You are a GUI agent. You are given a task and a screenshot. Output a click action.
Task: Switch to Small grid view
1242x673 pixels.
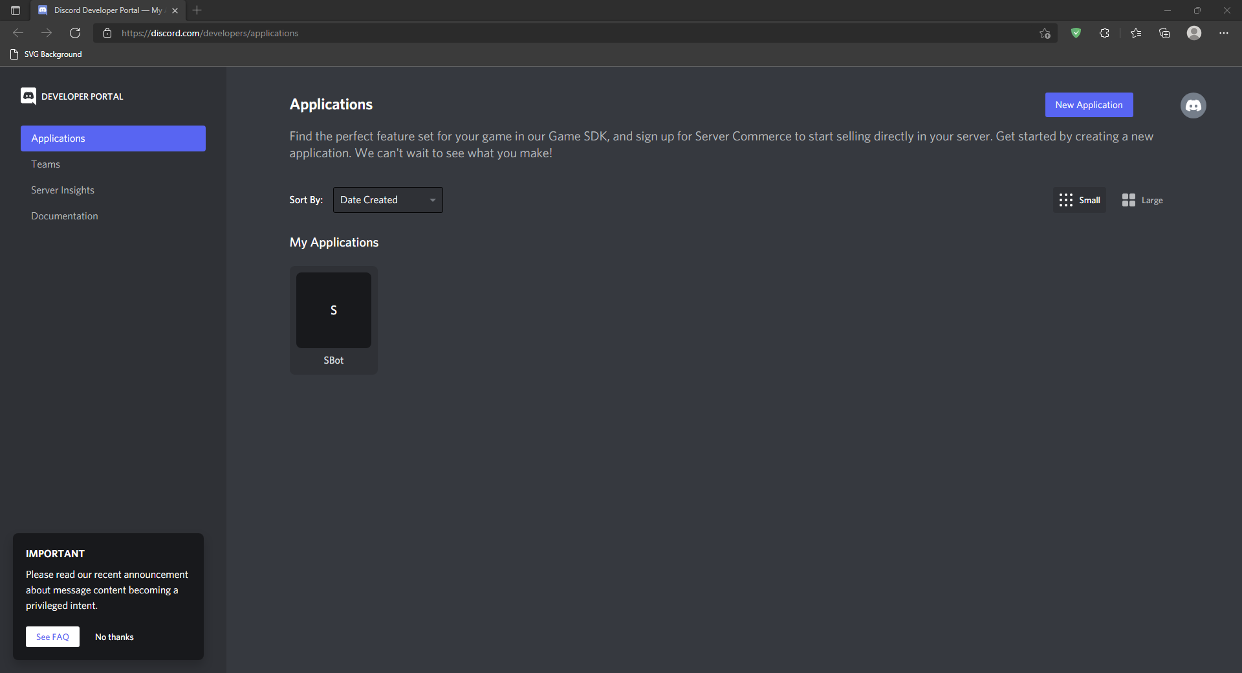[1079, 201]
